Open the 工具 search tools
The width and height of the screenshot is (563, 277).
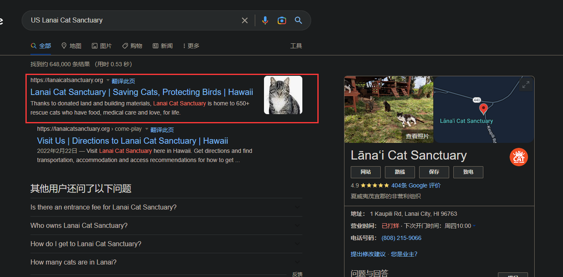296,46
